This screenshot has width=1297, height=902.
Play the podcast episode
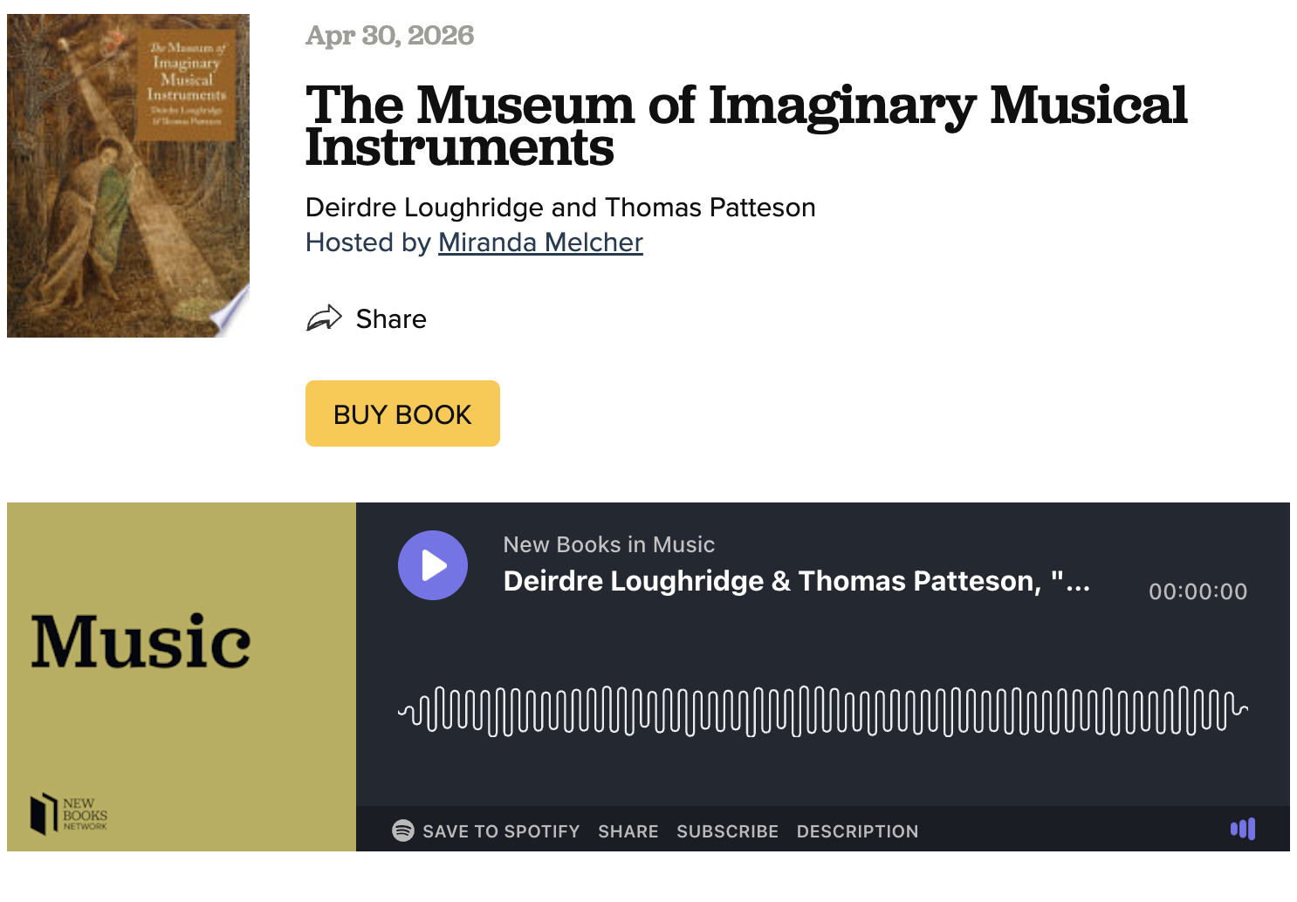433,565
